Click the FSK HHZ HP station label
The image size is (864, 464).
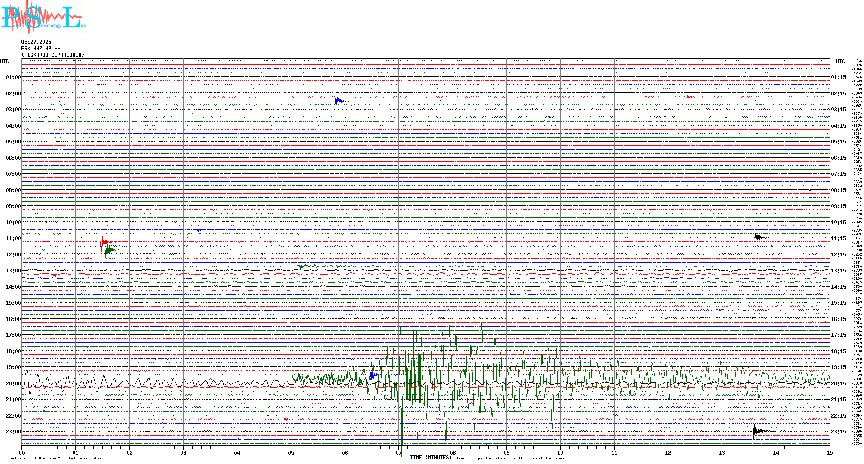pos(40,49)
